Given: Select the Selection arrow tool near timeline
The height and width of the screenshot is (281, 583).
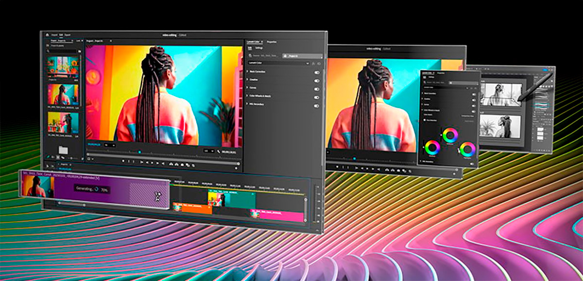Looking at the screenshot, I should 47,166.
